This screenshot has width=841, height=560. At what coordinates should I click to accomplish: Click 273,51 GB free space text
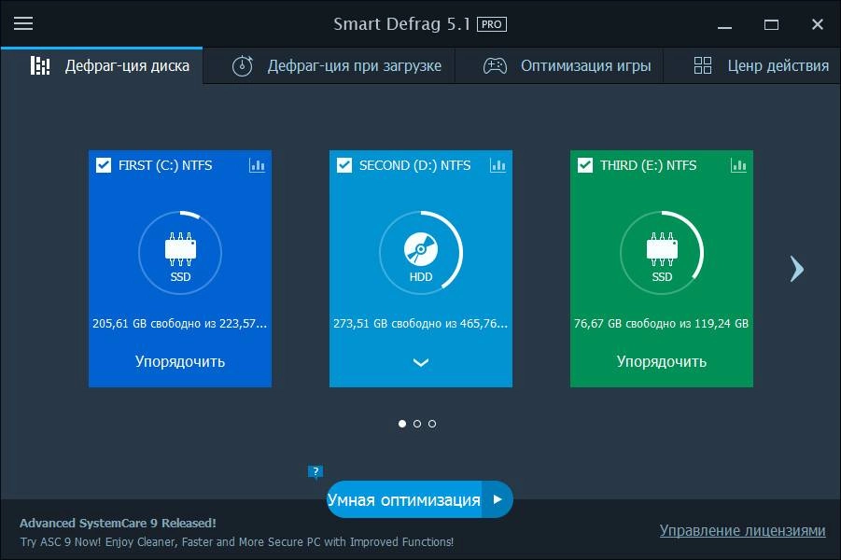coord(420,324)
